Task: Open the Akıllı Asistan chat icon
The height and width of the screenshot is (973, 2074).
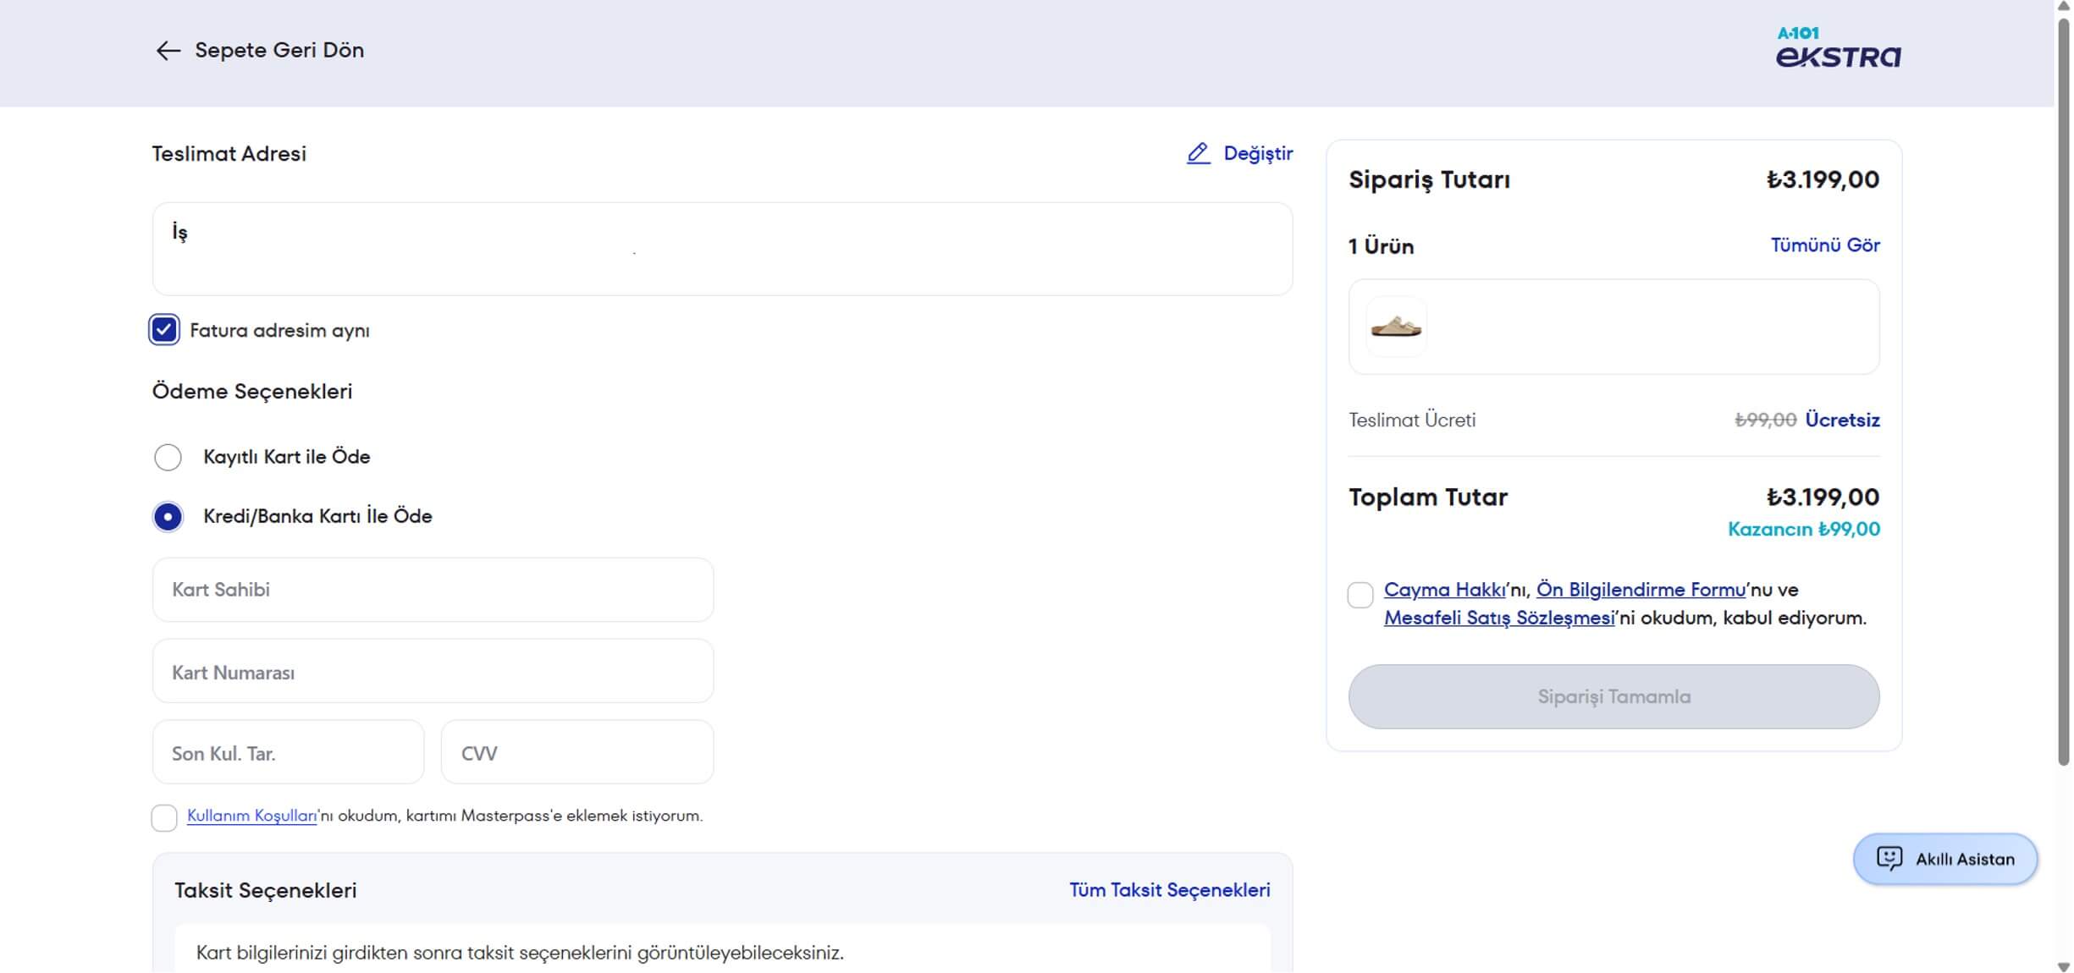Action: [x=1889, y=858]
